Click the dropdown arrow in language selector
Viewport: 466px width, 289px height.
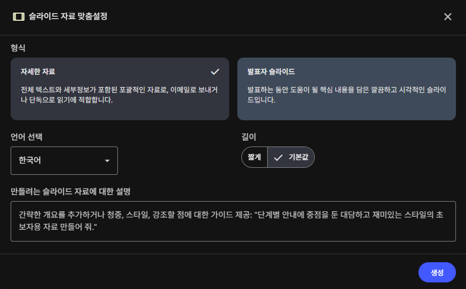[107, 161]
